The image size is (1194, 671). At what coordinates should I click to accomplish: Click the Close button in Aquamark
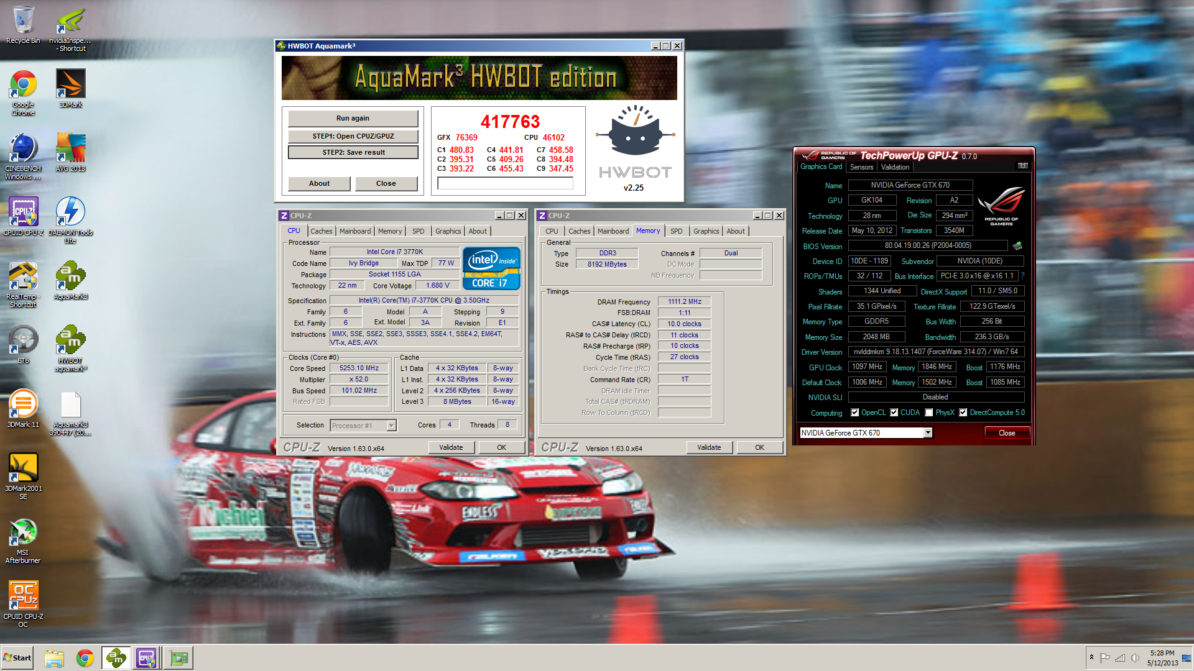pos(386,183)
